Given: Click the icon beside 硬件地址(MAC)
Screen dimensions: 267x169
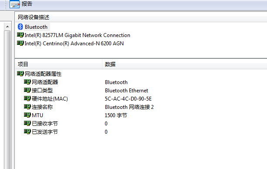Looking at the screenshot, I should tap(27, 98).
